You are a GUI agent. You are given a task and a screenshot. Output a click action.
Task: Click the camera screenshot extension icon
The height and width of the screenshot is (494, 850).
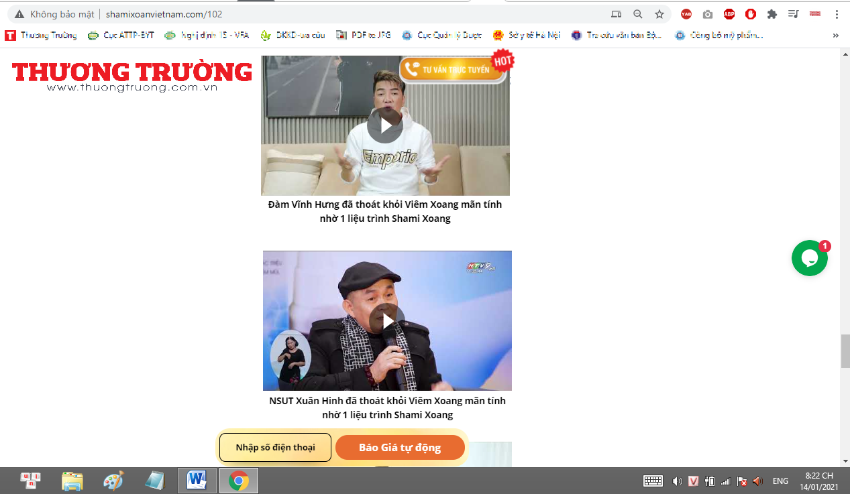[708, 14]
